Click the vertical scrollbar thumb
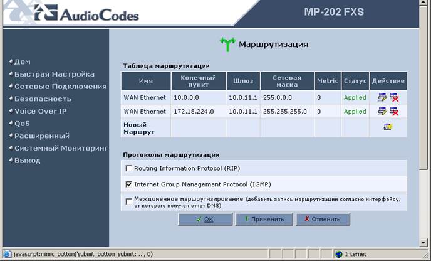431x261 pixels. (x=423, y=88)
